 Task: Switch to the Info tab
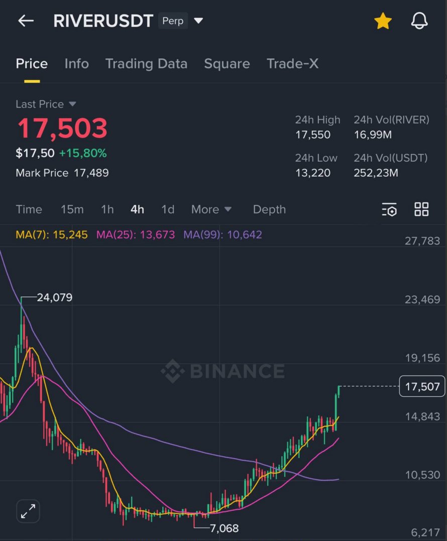76,64
